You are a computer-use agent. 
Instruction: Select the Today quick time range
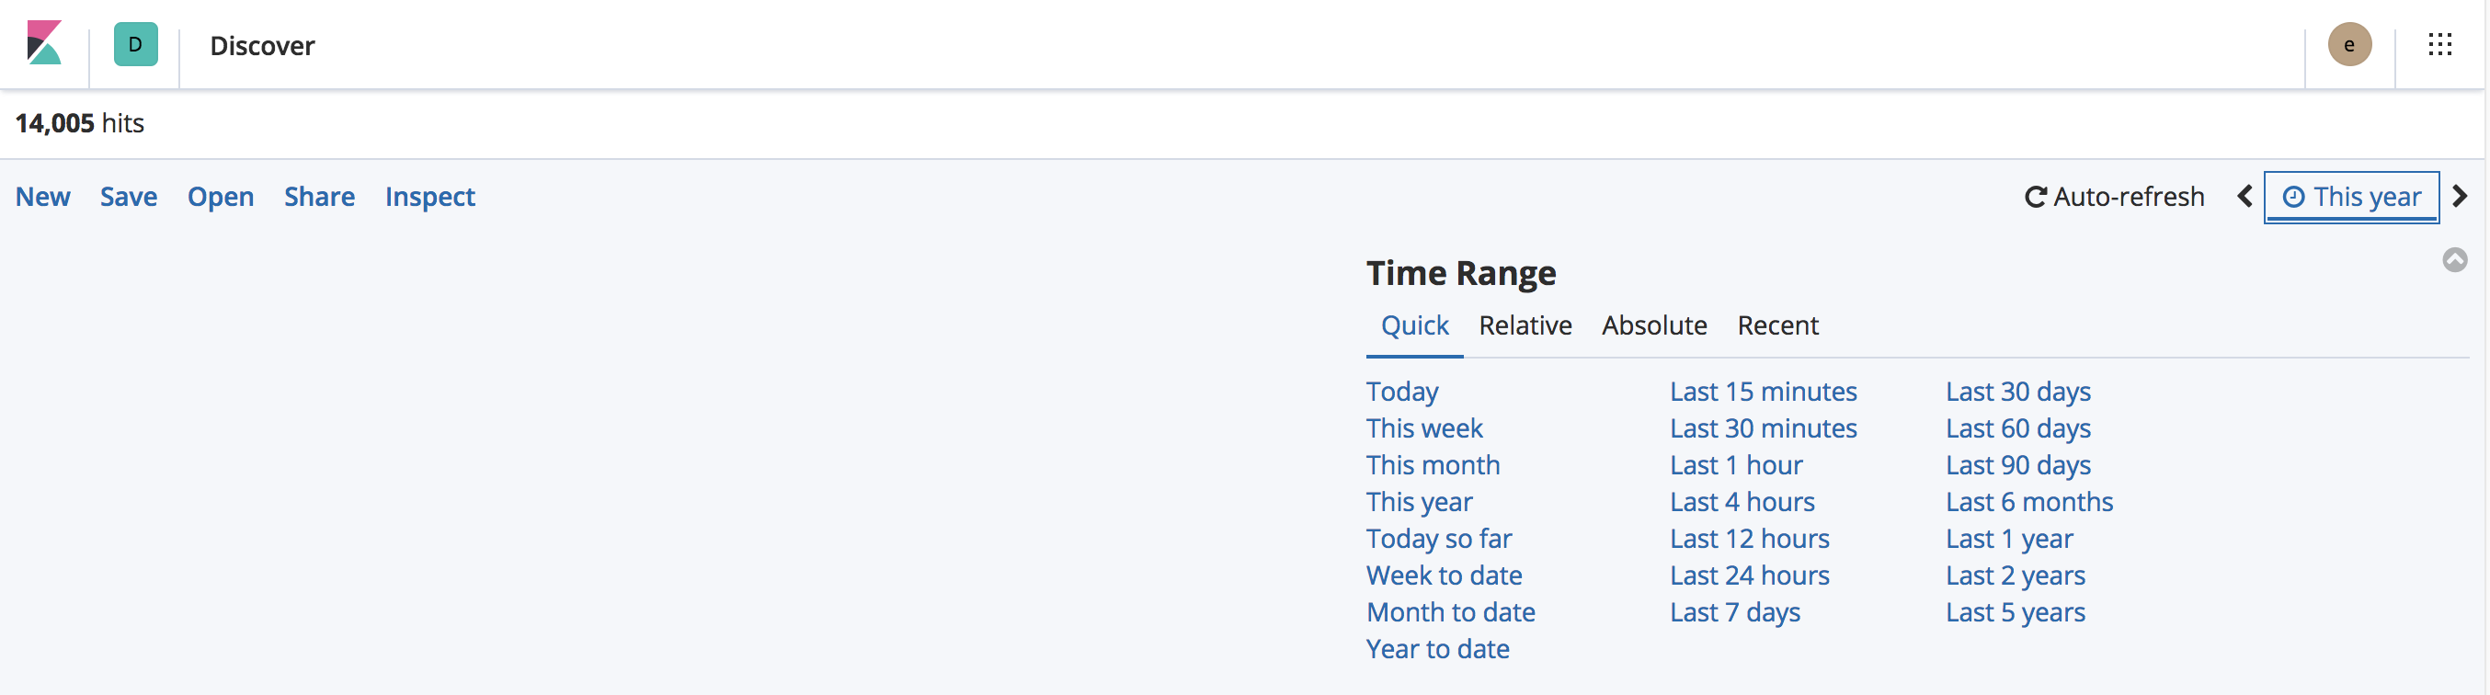[x=1401, y=392]
